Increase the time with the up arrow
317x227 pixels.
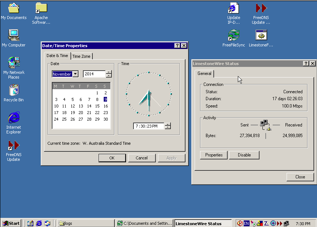pos(168,124)
